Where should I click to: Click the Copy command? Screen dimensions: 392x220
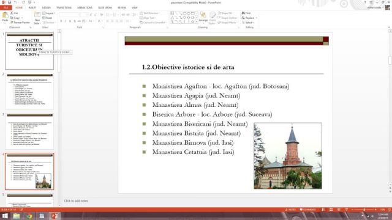[15, 18]
